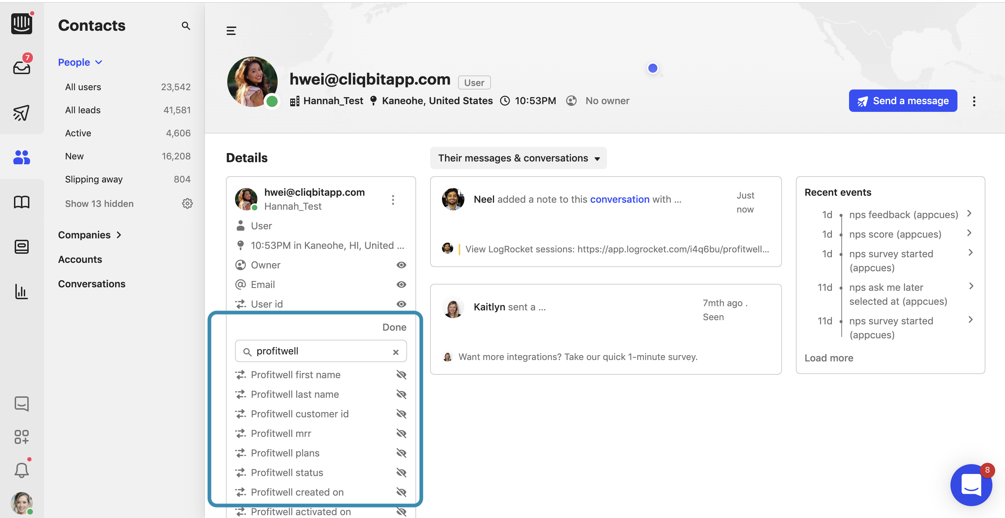Expand nps feedback (appcues) event
This screenshot has width=1005, height=518.
[969, 214]
